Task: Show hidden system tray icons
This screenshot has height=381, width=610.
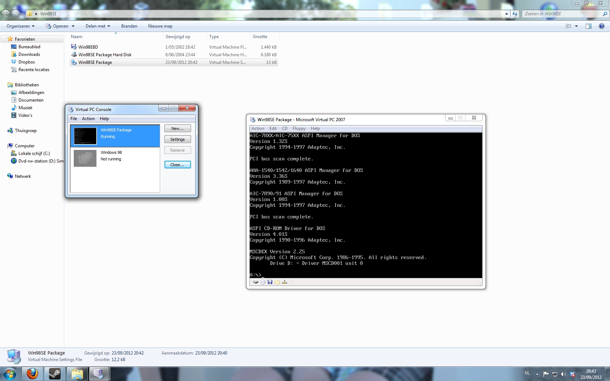Action: 537,374
